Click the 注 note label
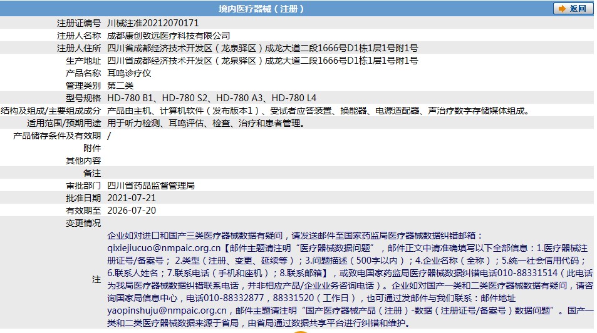Image resolution: width=597 pixels, height=333 pixels. [x=96, y=279]
